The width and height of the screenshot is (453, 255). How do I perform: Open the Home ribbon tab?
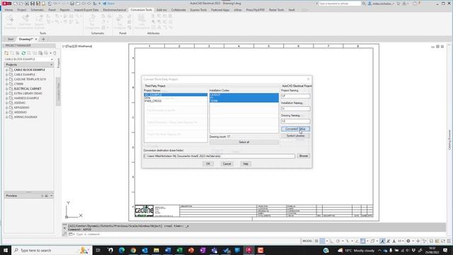(8, 10)
